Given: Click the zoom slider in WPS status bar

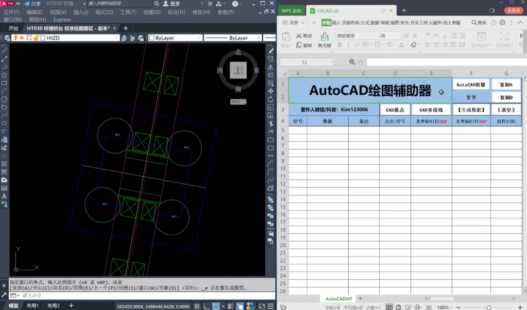Looking at the screenshot, I should [x=488, y=307].
